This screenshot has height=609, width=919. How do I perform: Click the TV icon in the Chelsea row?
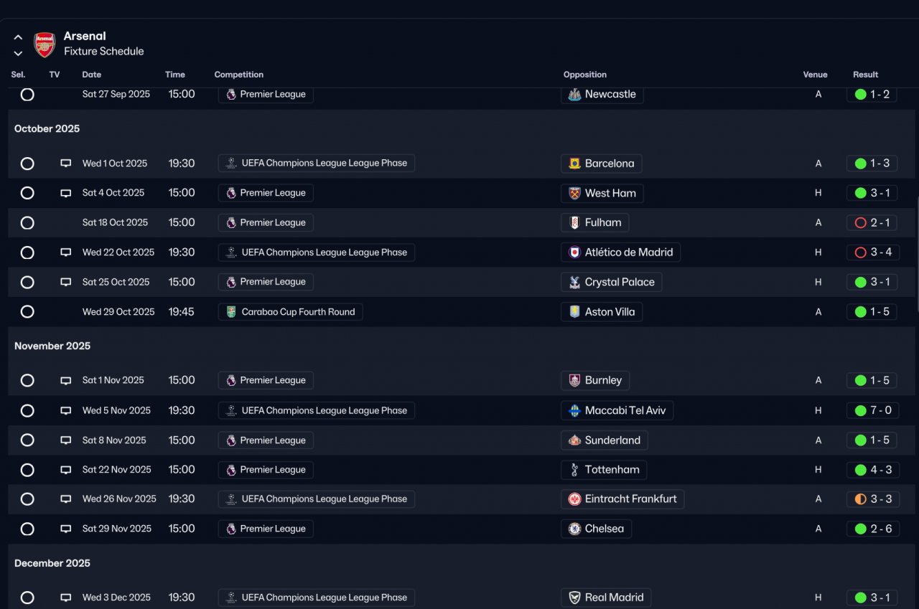click(x=66, y=529)
